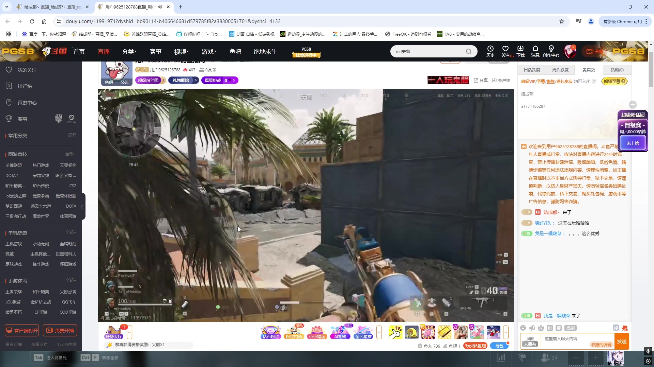Image resolution: width=654 pixels, height=367 pixels.
Task: Click the 钻石粉丝 diamond icon
Action: pyautogui.click(x=271, y=332)
